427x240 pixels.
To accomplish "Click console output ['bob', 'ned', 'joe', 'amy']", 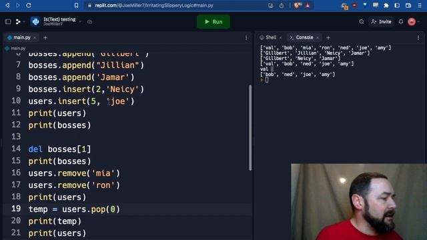I will [x=298, y=74].
